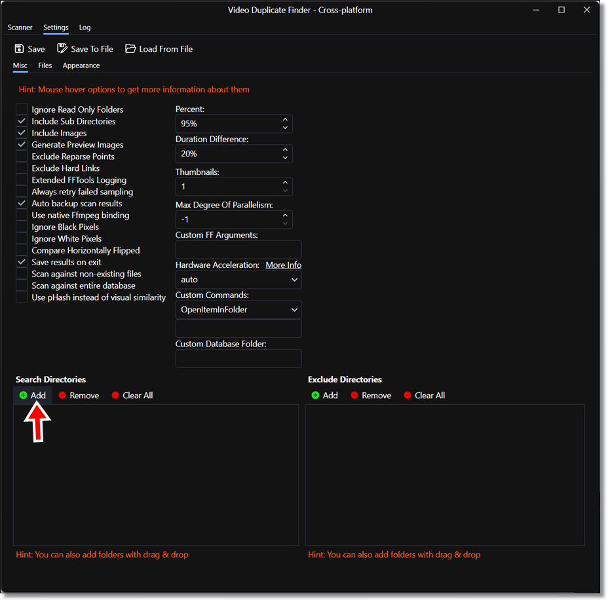Toggle Auto backup scan results
Image resolution: width=608 pixels, height=611 pixels.
[x=22, y=203]
